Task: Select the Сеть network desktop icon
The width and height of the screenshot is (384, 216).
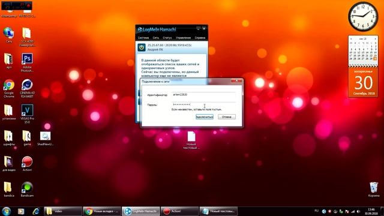Action: tap(9, 35)
